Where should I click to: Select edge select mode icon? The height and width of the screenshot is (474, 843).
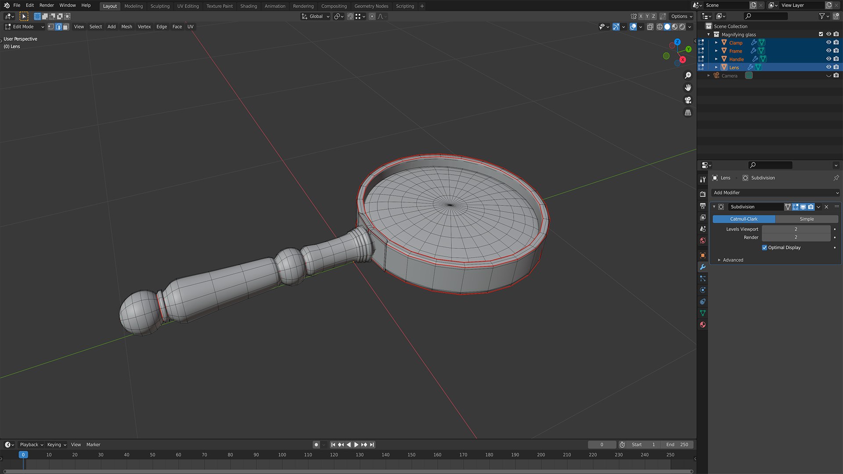click(x=58, y=27)
